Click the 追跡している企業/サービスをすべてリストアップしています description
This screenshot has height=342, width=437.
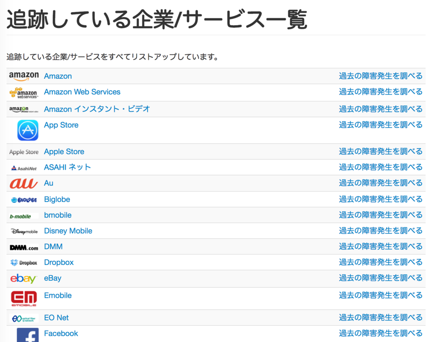pyautogui.click(x=112, y=57)
